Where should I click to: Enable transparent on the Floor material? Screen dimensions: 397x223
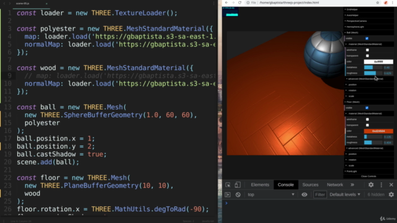click(x=367, y=125)
